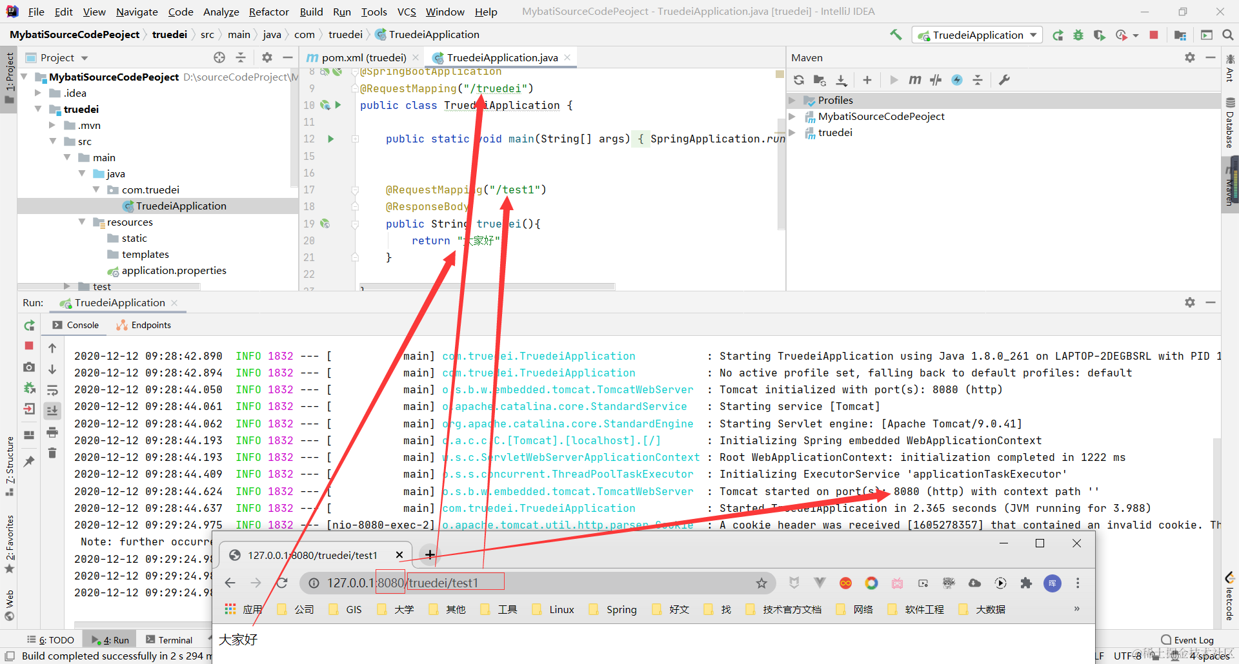1239x664 pixels.
Task: Click Generate Sources and Update Folders icon in Maven
Action: [820, 80]
